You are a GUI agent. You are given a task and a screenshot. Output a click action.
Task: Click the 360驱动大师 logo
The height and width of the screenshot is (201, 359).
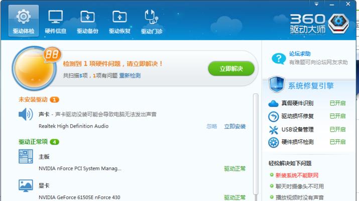click(319, 24)
